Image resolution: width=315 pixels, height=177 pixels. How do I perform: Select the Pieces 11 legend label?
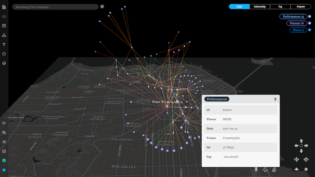click(x=298, y=30)
